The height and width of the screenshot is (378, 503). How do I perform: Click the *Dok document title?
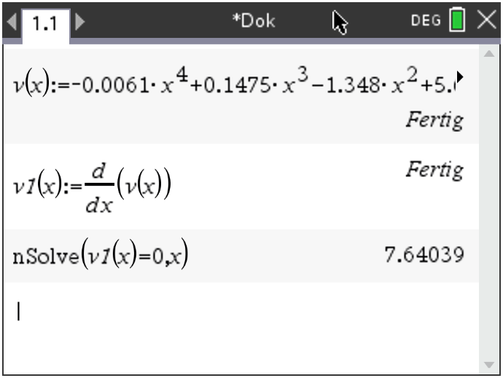pyautogui.click(x=254, y=21)
